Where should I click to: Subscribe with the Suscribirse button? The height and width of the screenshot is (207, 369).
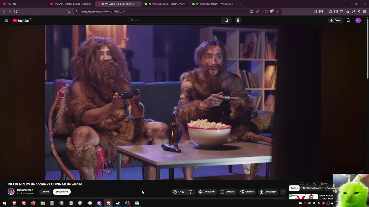62,192
